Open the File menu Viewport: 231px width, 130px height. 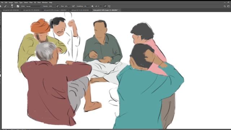[x=2, y=3]
